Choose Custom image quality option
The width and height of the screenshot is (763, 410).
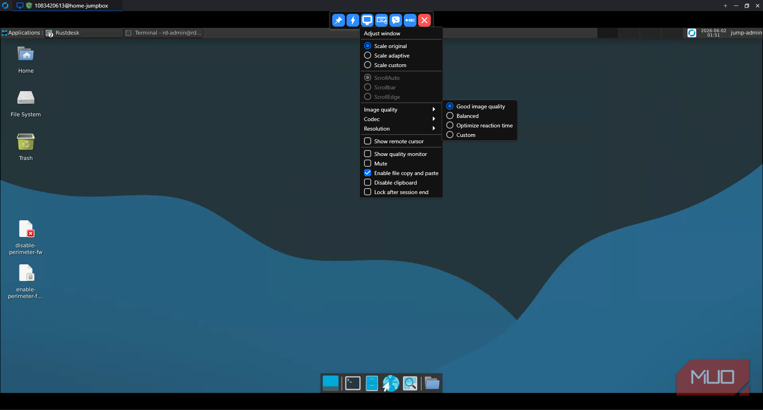tap(479, 135)
